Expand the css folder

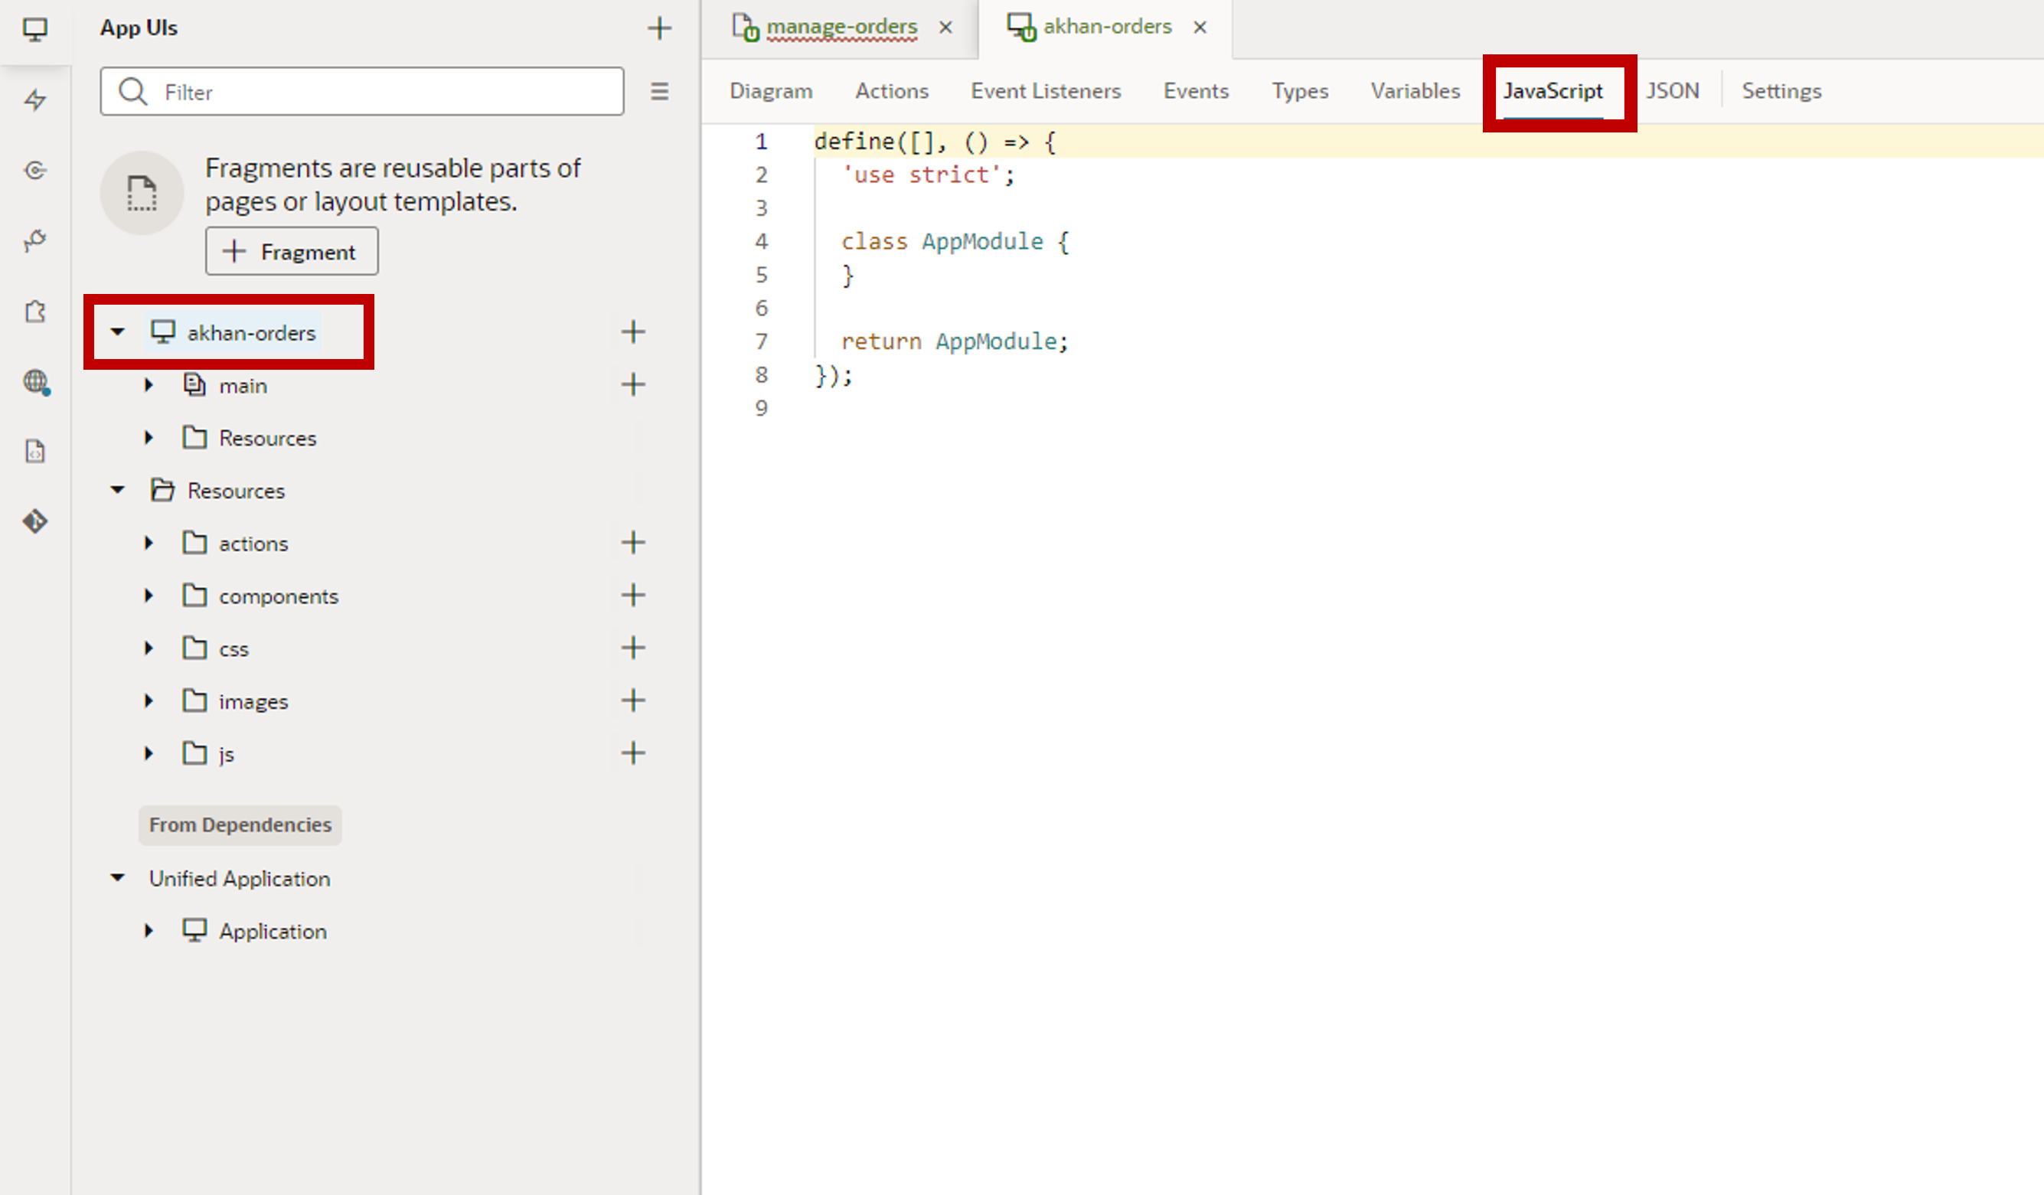(149, 649)
